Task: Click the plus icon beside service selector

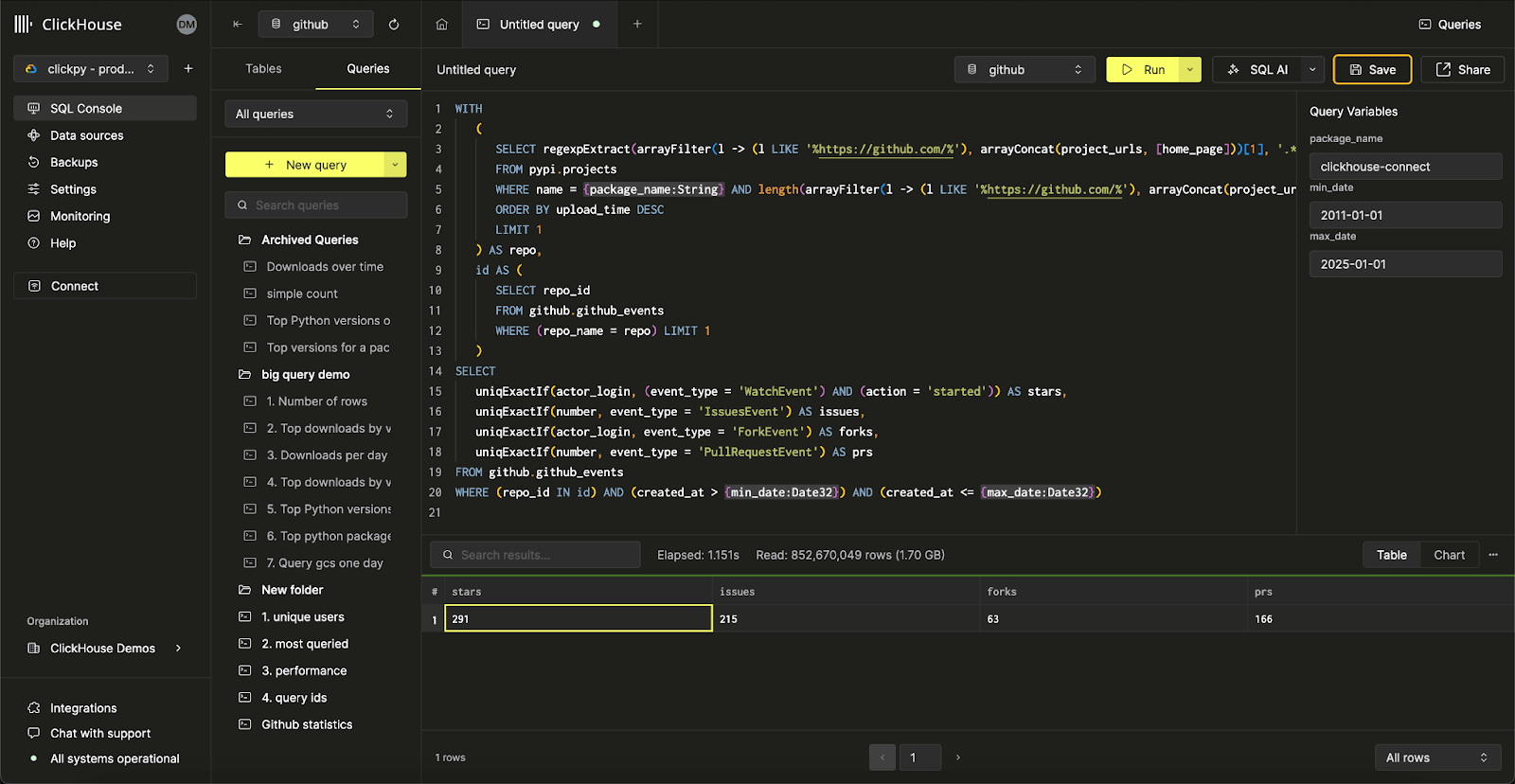Action: [188, 68]
